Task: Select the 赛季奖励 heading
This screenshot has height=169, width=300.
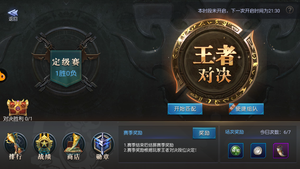Action: [x=133, y=133]
